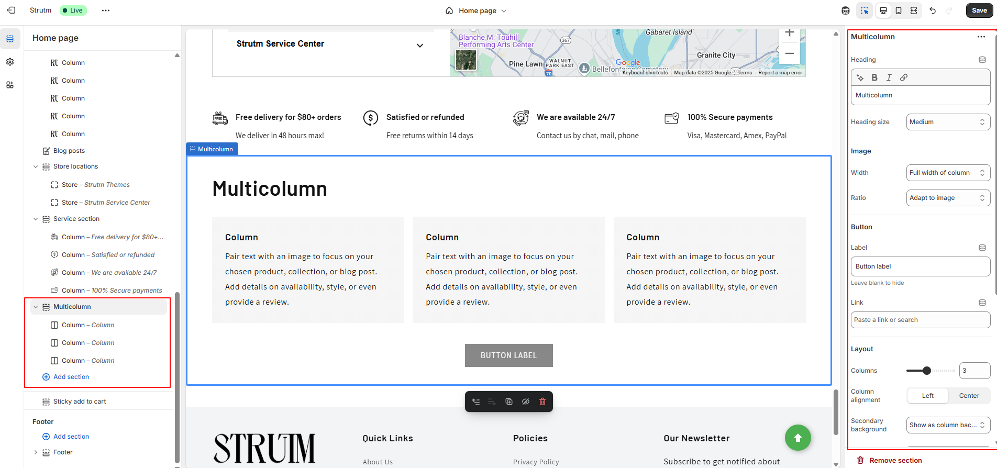Viewport: 997px width, 468px height.
Task: Click Add section under Multicolumn
Action: (65, 377)
